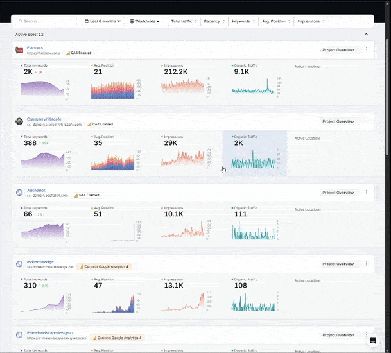Viewport: 391px width, 353px height.
Task: Click the Flancers impressions value 212.2K
Action: pyautogui.click(x=175, y=71)
